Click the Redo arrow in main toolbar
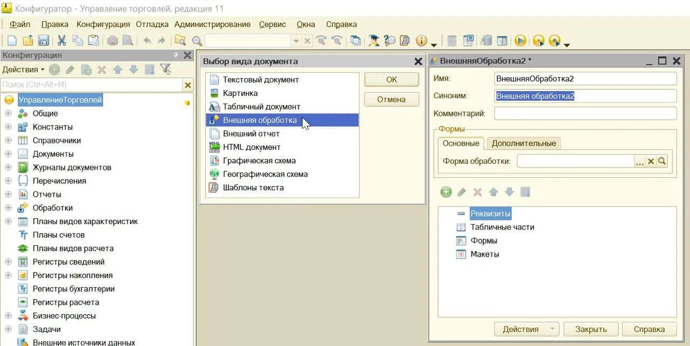 click(162, 40)
